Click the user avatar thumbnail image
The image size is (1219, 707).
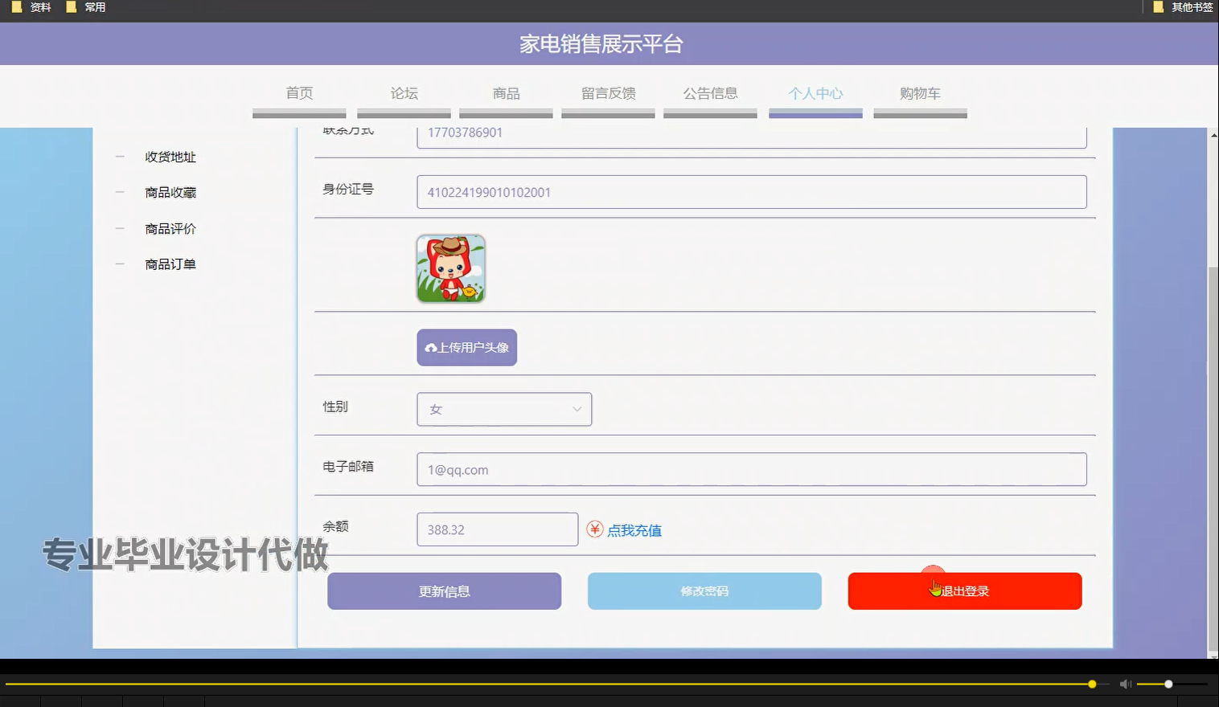click(x=450, y=268)
